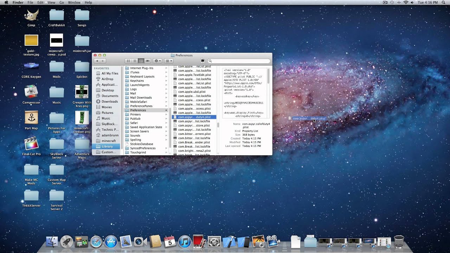Select the Epicbot desktop folder
This screenshot has height=253, width=450.
82,66
